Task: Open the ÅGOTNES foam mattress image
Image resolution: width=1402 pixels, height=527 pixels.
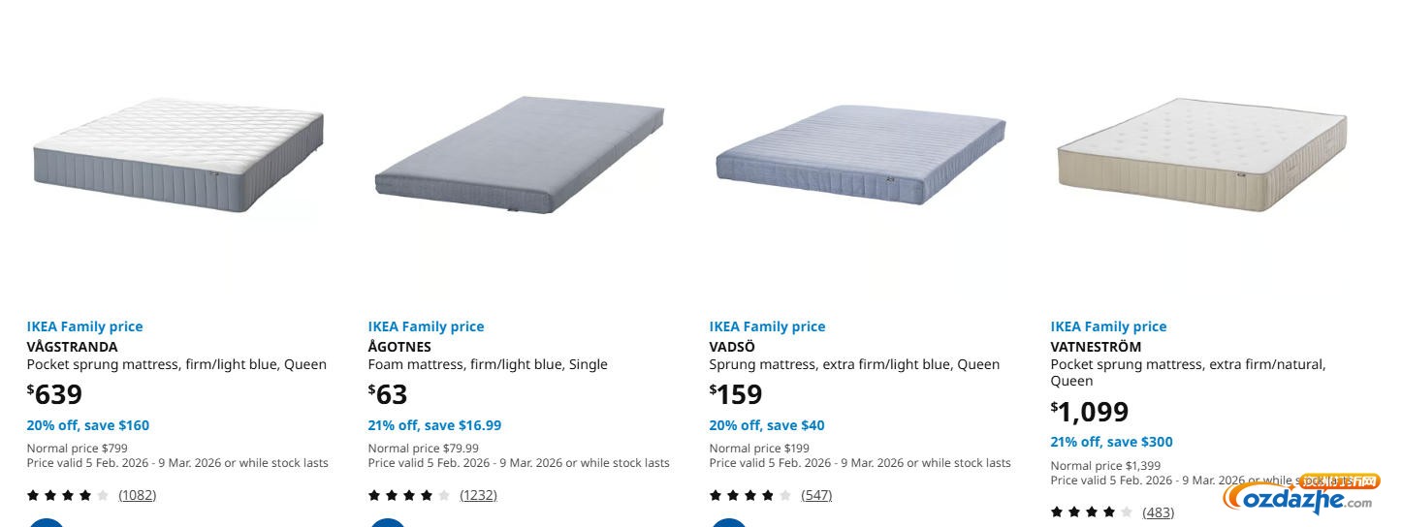Action: coord(520,155)
